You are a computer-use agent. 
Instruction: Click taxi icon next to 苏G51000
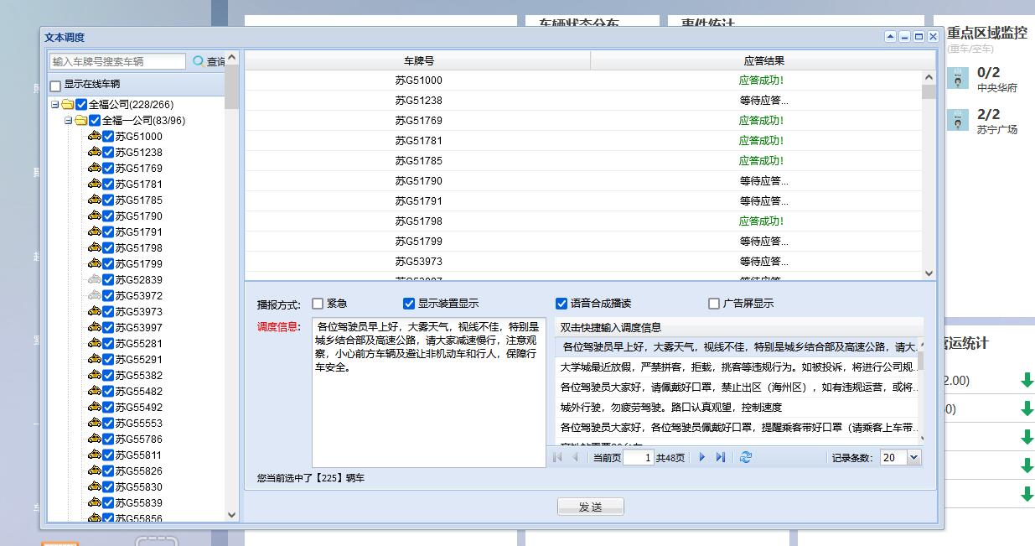point(95,137)
